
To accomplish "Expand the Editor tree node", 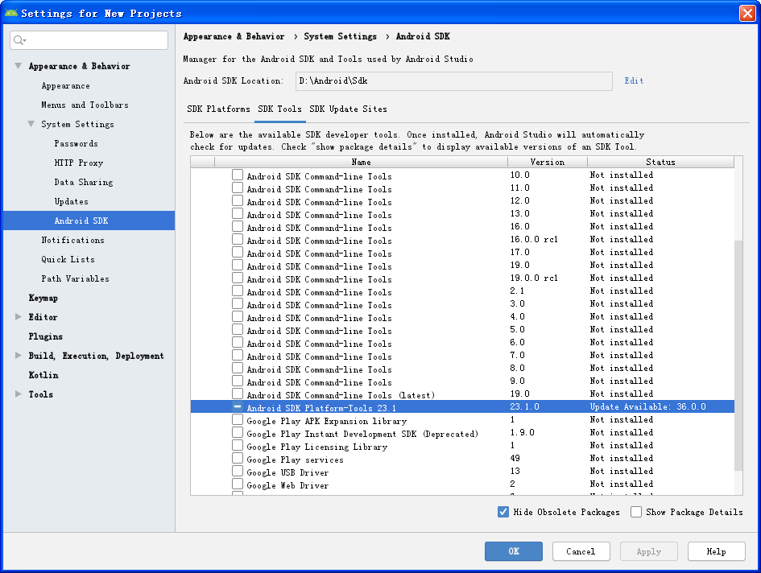I will [x=18, y=317].
